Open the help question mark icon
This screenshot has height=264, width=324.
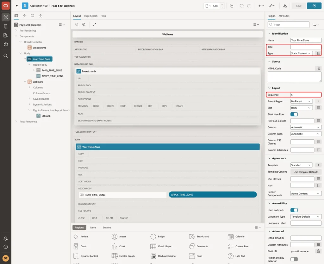tap(6, 247)
